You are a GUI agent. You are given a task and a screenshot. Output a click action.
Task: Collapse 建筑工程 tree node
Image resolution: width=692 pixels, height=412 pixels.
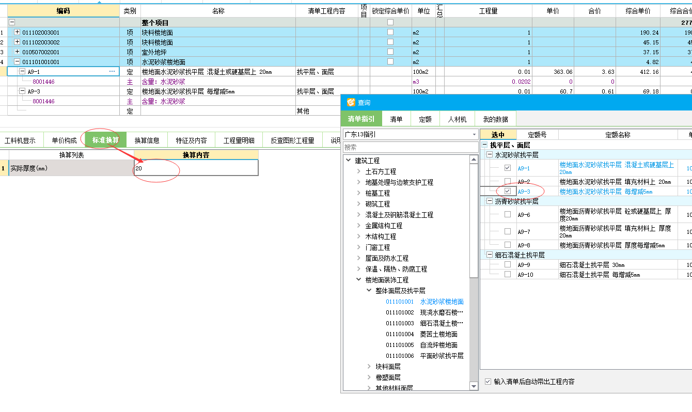tap(349, 161)
